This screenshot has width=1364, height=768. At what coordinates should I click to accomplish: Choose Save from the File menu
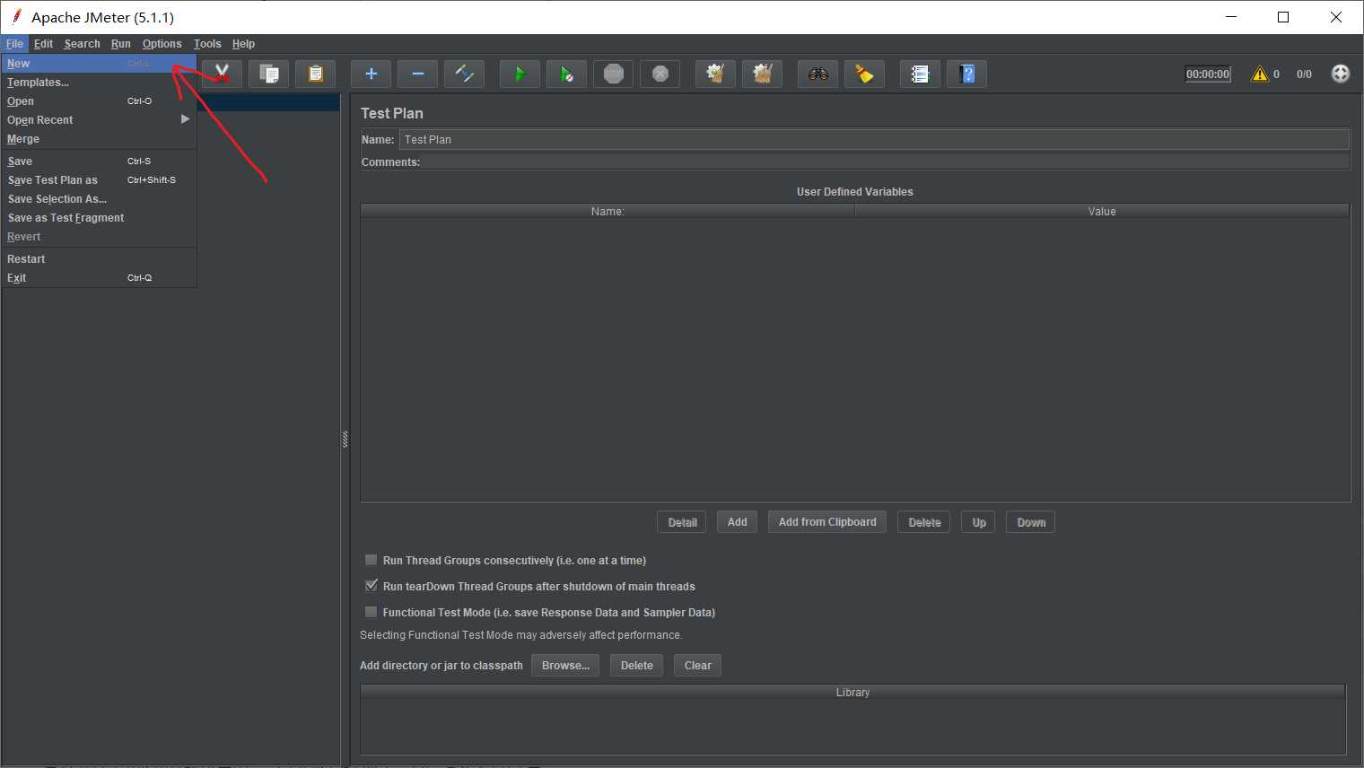click(x=99, y=161)
